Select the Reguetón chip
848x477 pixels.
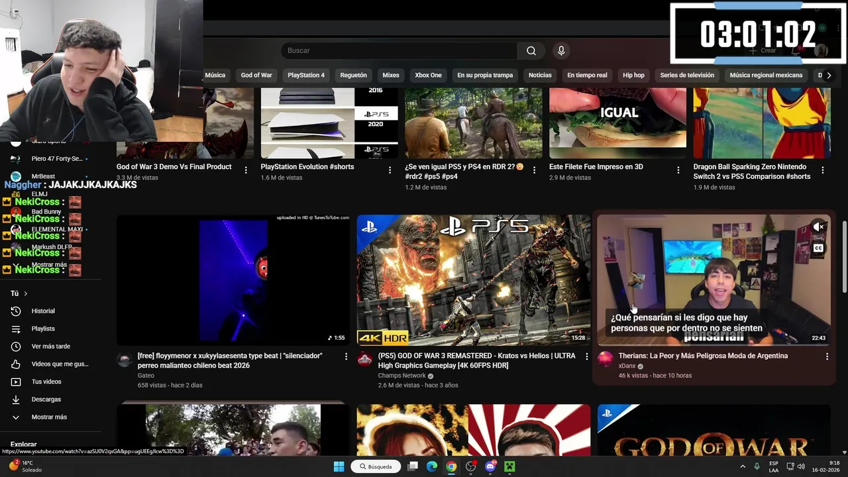(353, 76)
